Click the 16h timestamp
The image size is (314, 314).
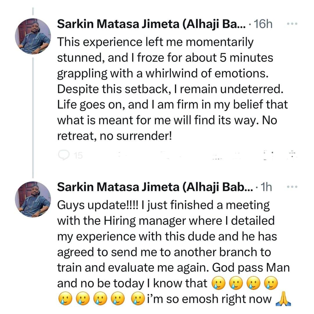click(263, 24)
